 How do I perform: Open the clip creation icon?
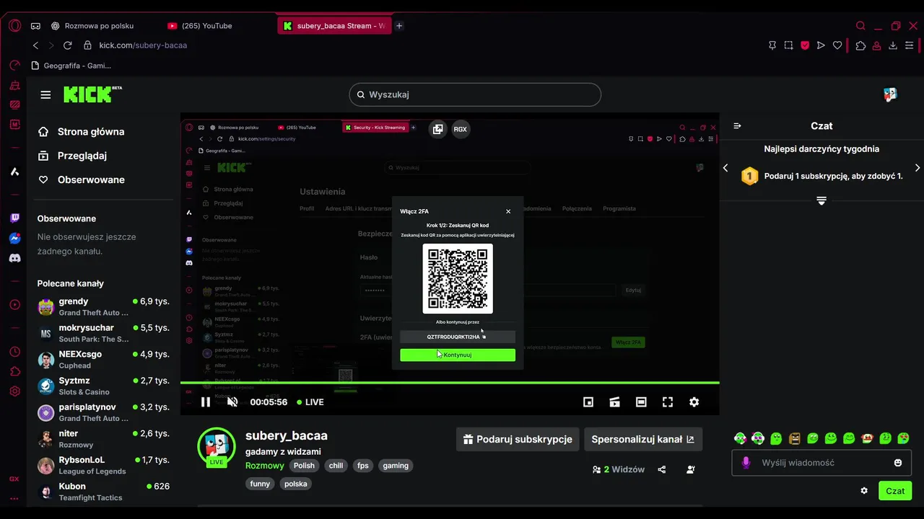click(614, 402)
